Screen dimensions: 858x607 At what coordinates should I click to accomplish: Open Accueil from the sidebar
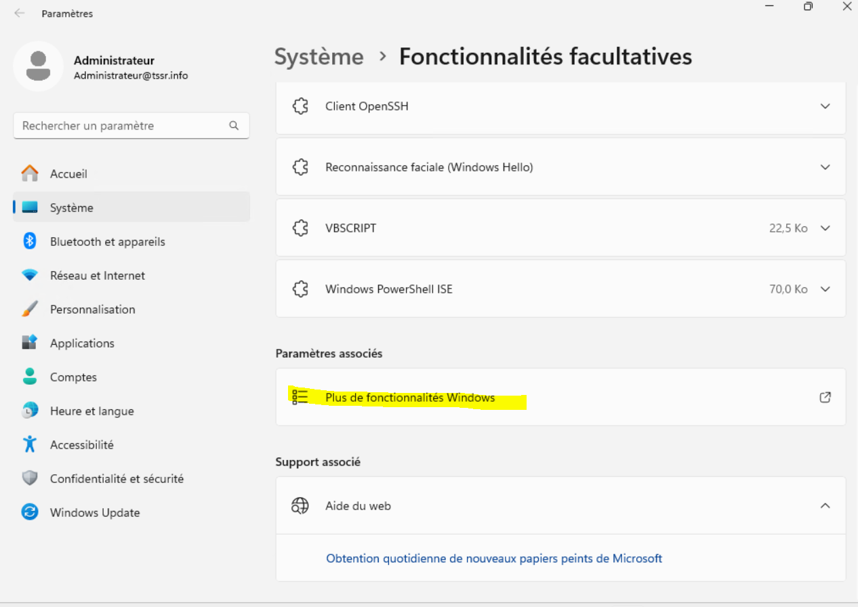(x=68, y=174)
